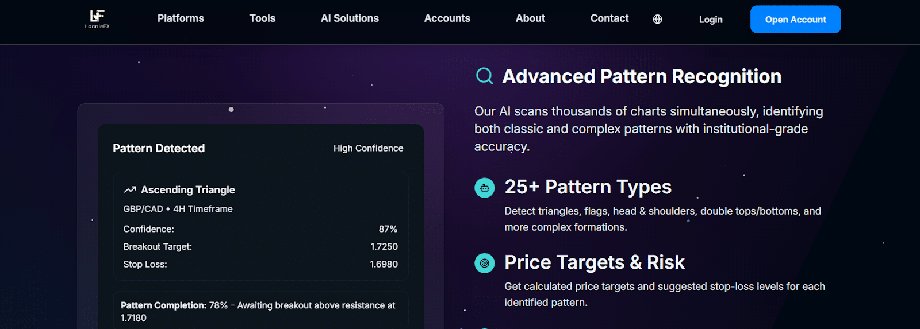This screenshot has height=329, width=920.
Task: Click the trending-up icon beside Ascending Triangle
Action: [130, 190]
